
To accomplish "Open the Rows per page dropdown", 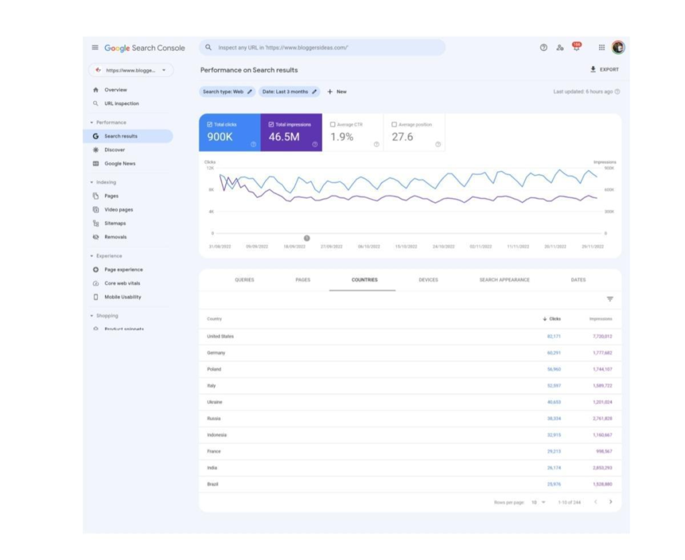I will tap(539, 502).
